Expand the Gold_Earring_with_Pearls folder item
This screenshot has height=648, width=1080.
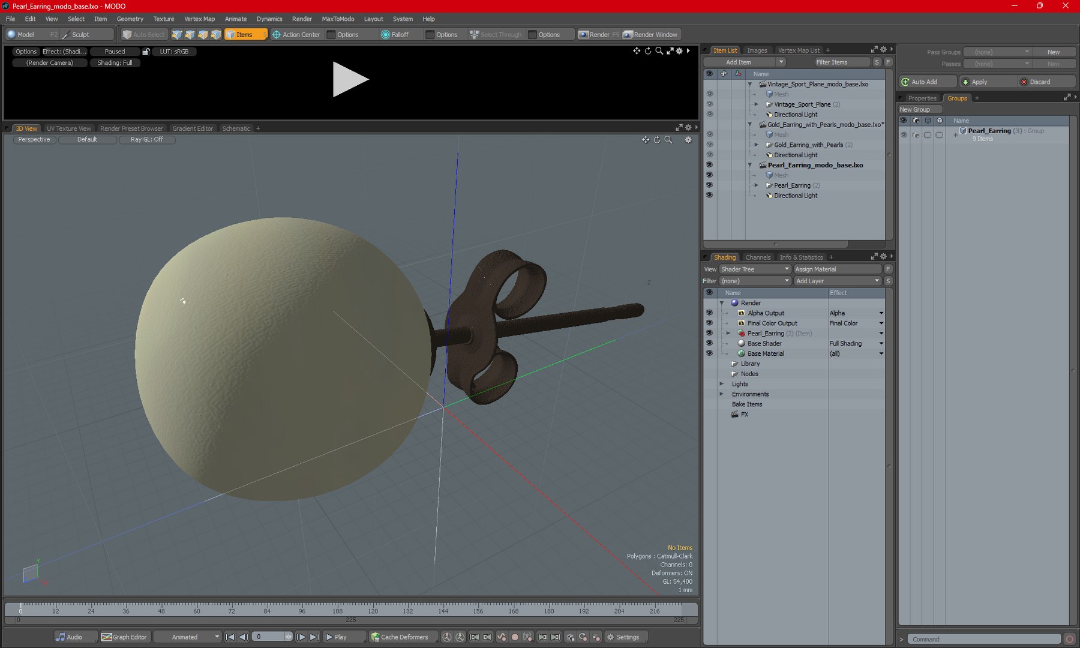pos(757,145)
